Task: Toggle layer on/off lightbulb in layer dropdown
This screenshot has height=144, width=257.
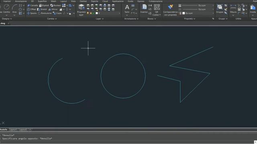Action: (x=88, y=13)
